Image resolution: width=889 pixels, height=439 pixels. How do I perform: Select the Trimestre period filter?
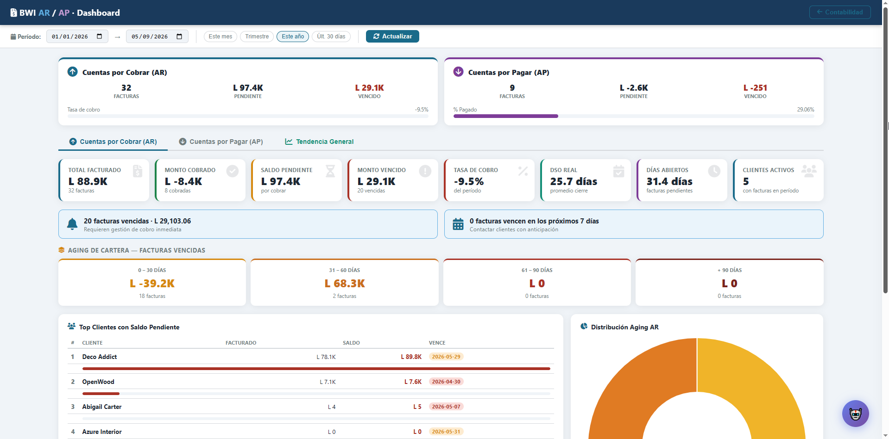257,37
